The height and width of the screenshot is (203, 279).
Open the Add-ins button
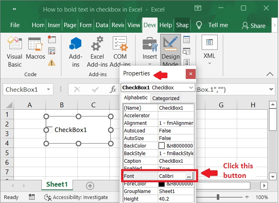[x=75, y=52]
